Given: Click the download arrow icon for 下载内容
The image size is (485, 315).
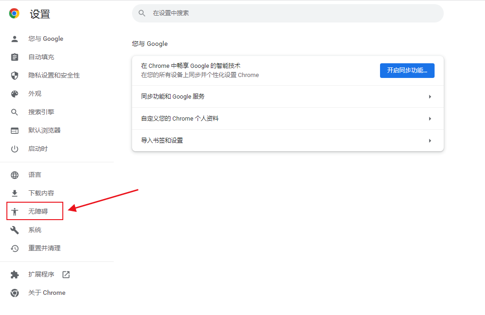Looking at the screenshot, I should 15,193.
